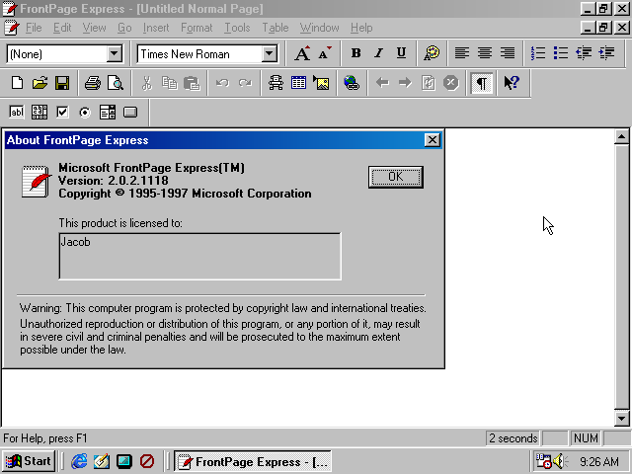Insert a check box form field
The image size is (632, 474).
click(62, 112)
